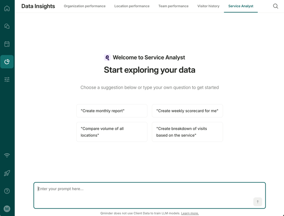
Task: Select "Compare volume of all locations" suggestion
Action: (x=112, y=132)
